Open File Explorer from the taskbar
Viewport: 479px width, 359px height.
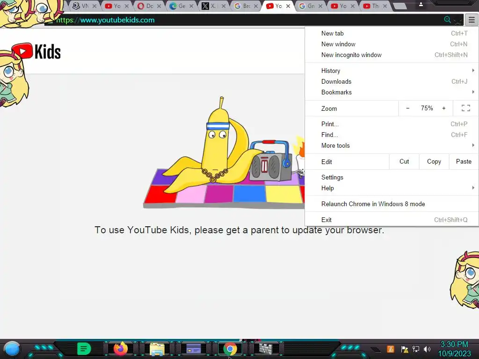pos(157,349)
